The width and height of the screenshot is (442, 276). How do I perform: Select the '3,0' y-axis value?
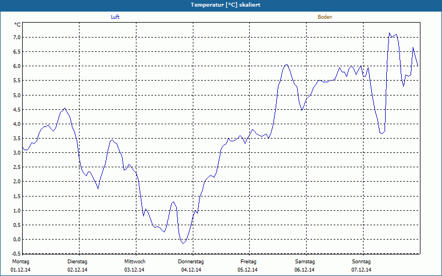(17, 152)
